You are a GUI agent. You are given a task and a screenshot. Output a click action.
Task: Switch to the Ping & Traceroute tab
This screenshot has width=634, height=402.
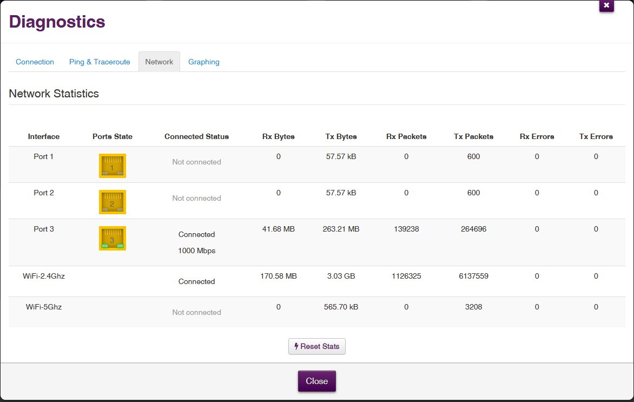[x=100, y=62]
